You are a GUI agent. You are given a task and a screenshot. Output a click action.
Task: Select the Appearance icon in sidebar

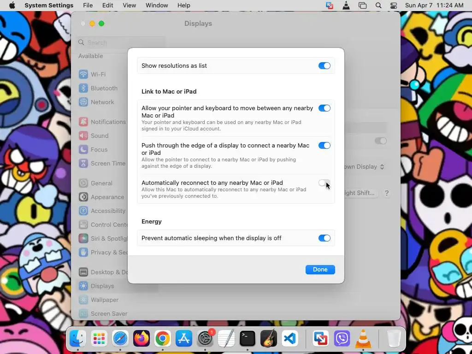coord(83,197)
